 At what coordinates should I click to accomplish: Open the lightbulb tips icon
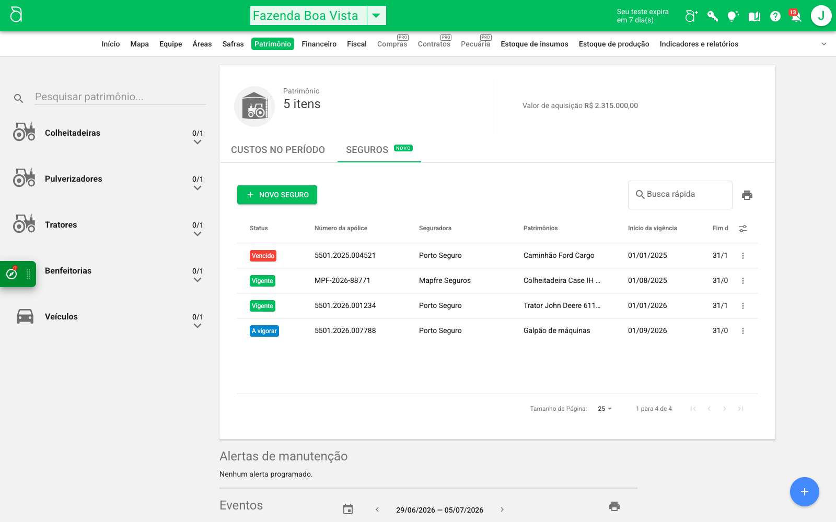tap(733, 16)
